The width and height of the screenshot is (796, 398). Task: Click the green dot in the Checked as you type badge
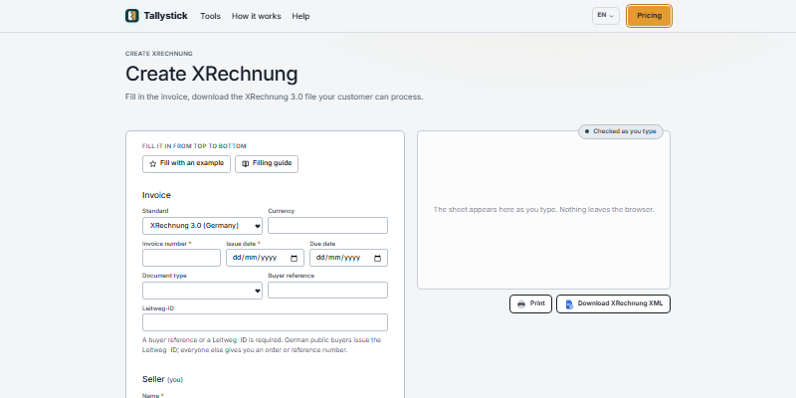click(587, 131)
